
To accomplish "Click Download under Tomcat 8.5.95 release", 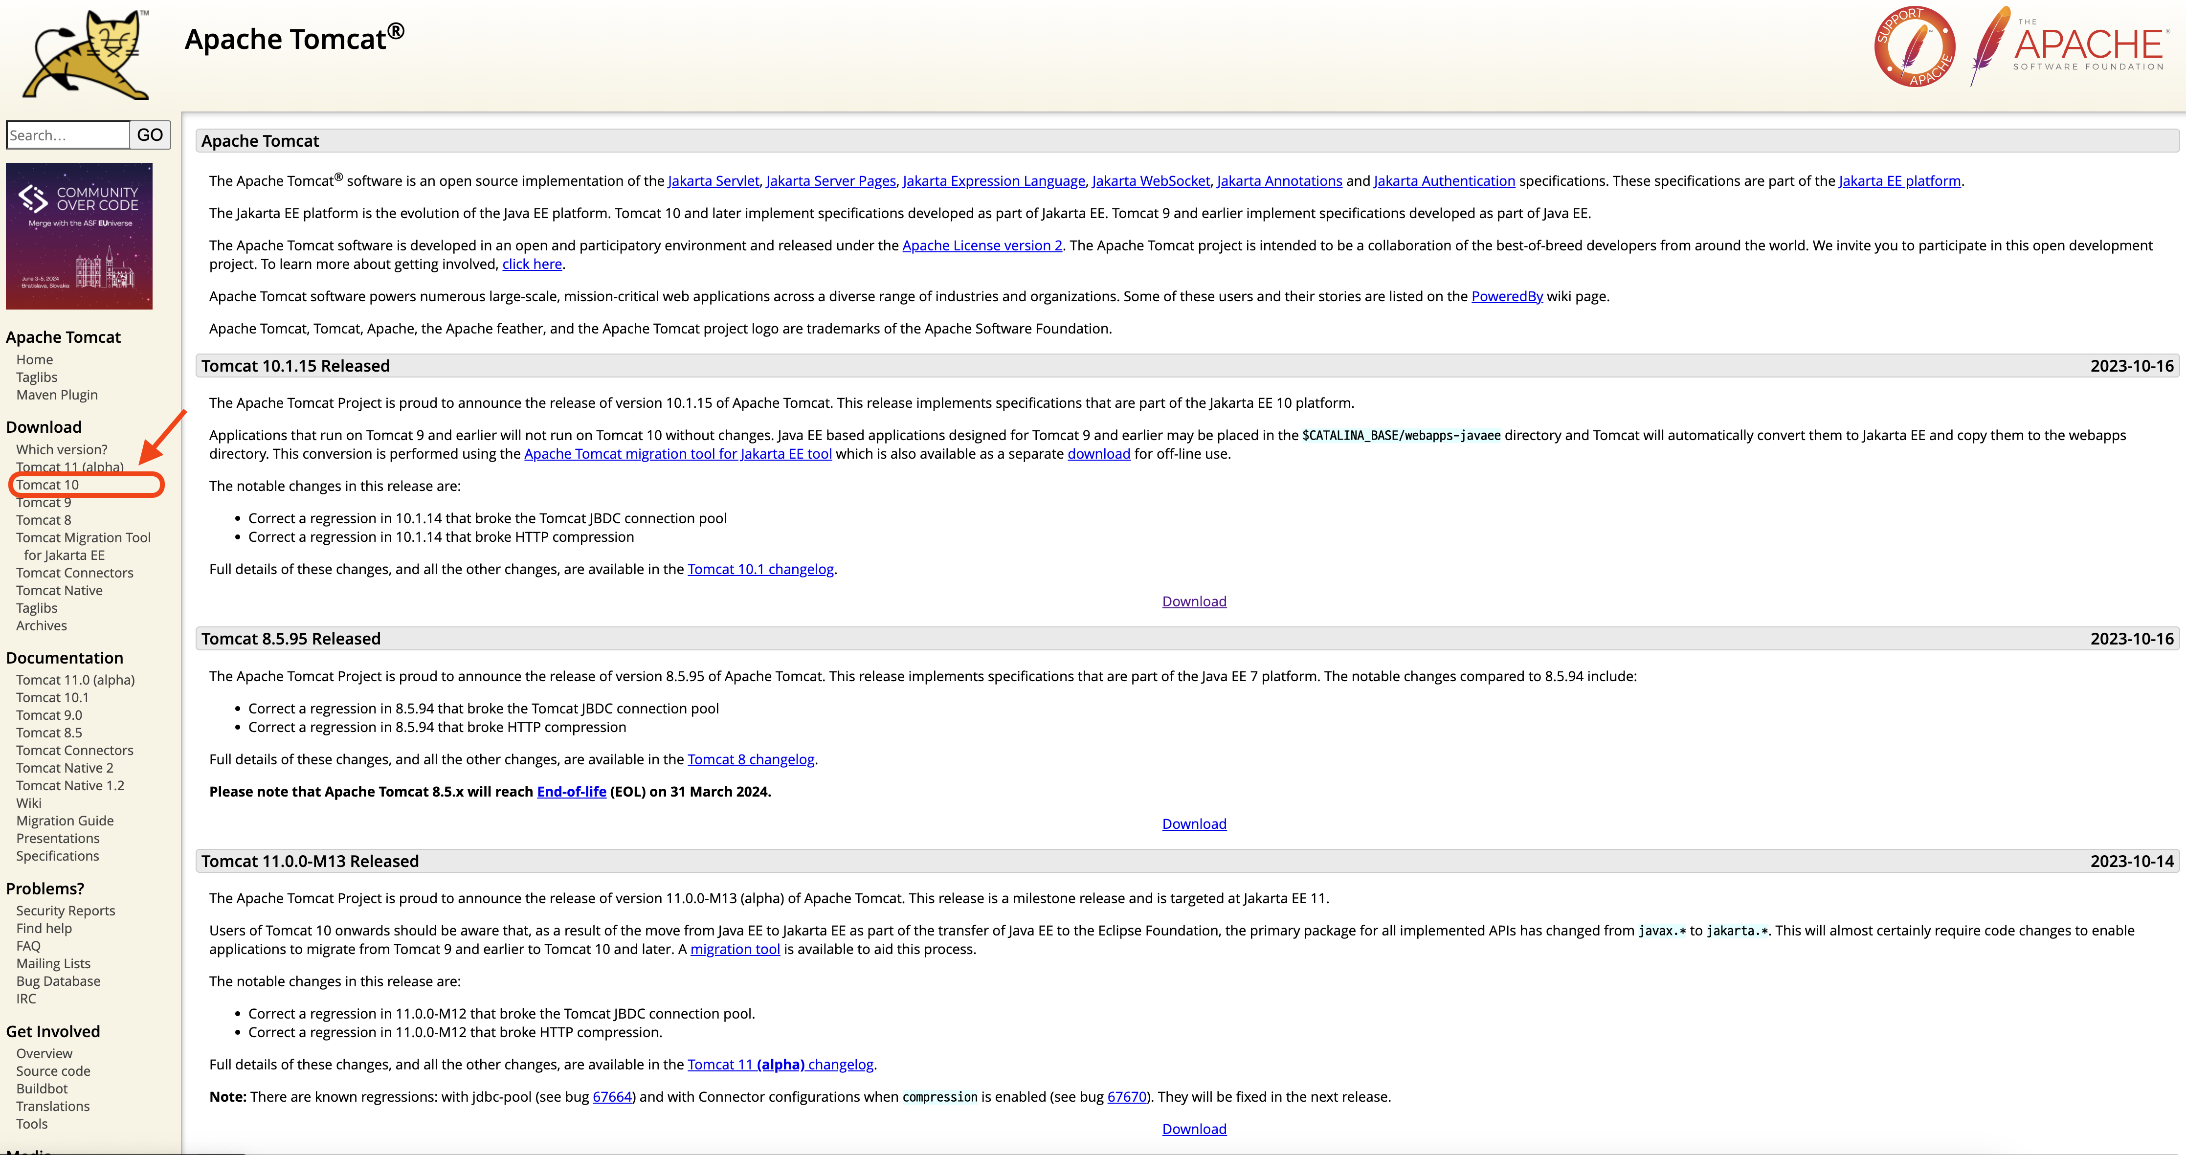I will (x=1194, y=824).
